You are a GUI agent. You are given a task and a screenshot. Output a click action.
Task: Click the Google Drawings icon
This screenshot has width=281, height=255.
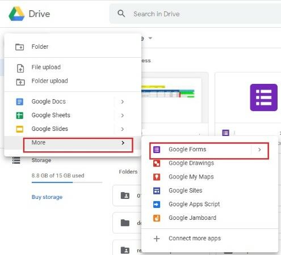pos(157,163)
